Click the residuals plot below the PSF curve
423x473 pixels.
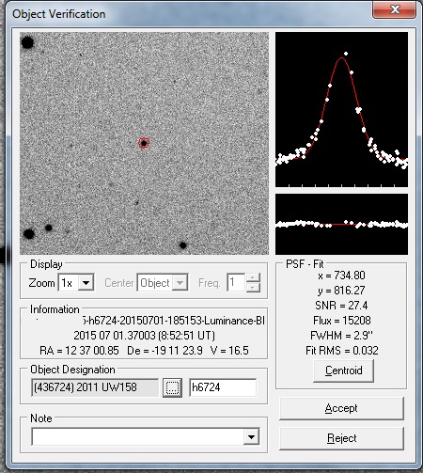click(x=341, y=224)
